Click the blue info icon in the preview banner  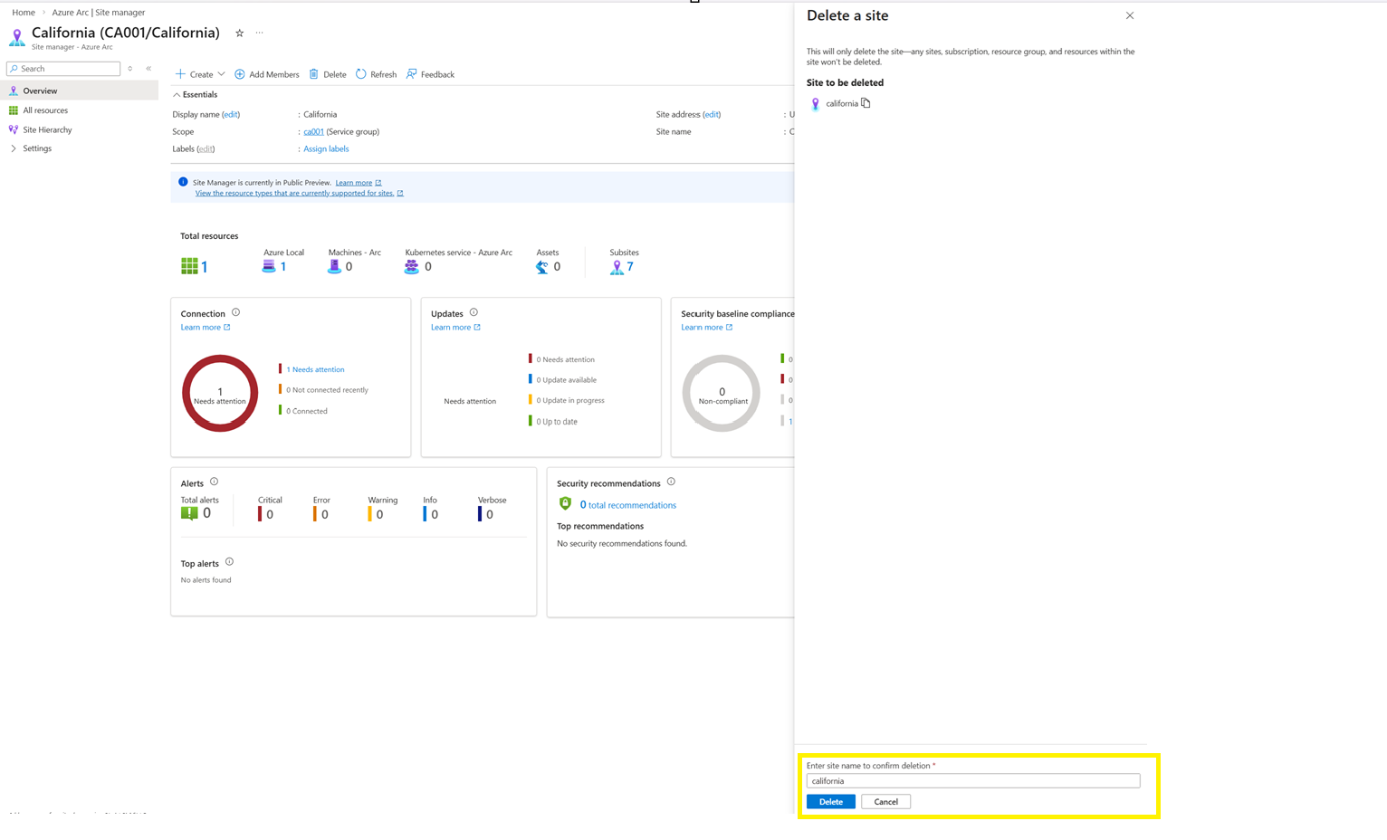[x=183, y=182]
